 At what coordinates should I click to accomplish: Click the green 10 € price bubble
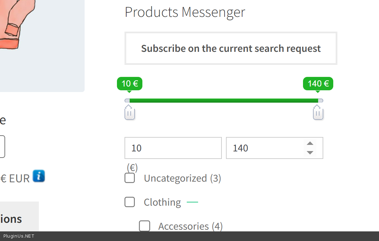point(130,83)
